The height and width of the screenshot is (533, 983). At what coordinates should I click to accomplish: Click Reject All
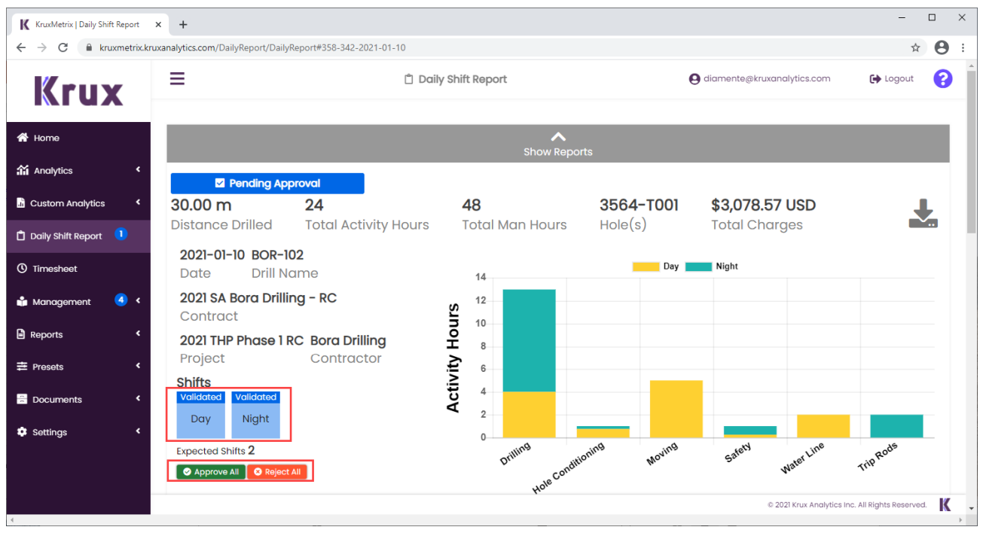point(277,472)
